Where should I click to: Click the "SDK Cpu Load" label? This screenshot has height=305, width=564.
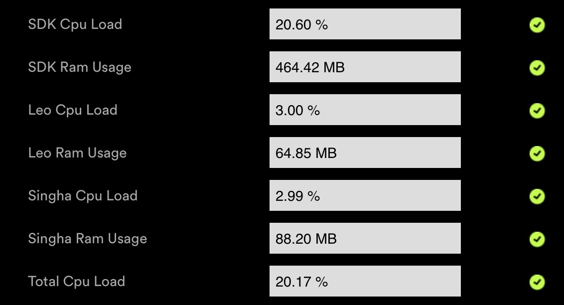(75, 24)
